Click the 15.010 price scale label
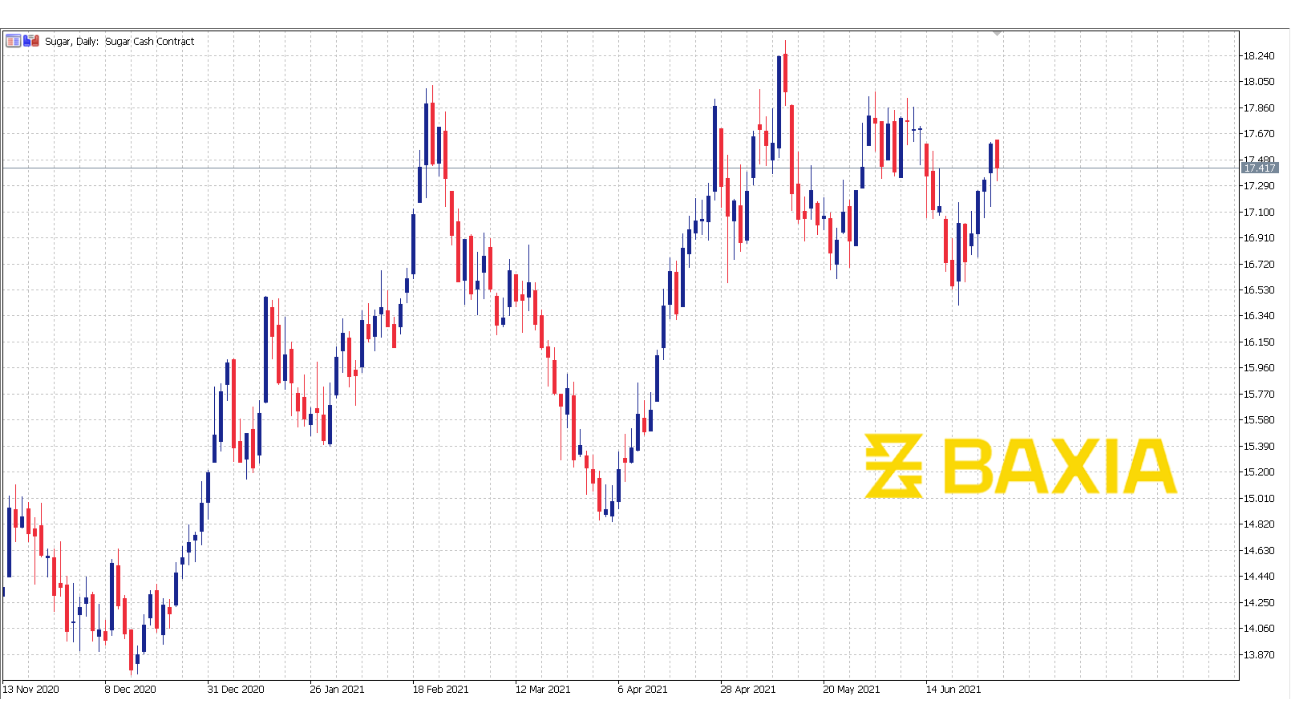 tap(1259, 499)
